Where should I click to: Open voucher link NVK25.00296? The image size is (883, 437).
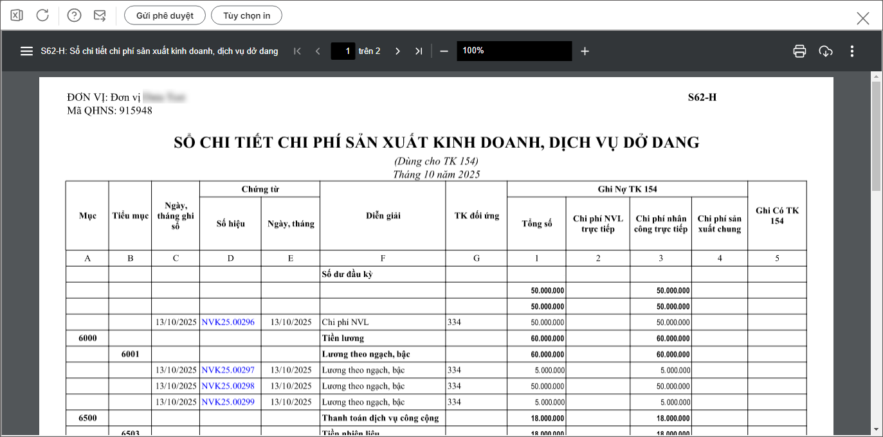(x=228, y=322)
